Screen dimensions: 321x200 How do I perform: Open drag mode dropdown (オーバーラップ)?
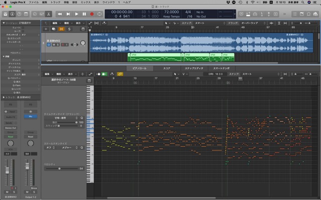pyautogui.click(x=253, y=23)
